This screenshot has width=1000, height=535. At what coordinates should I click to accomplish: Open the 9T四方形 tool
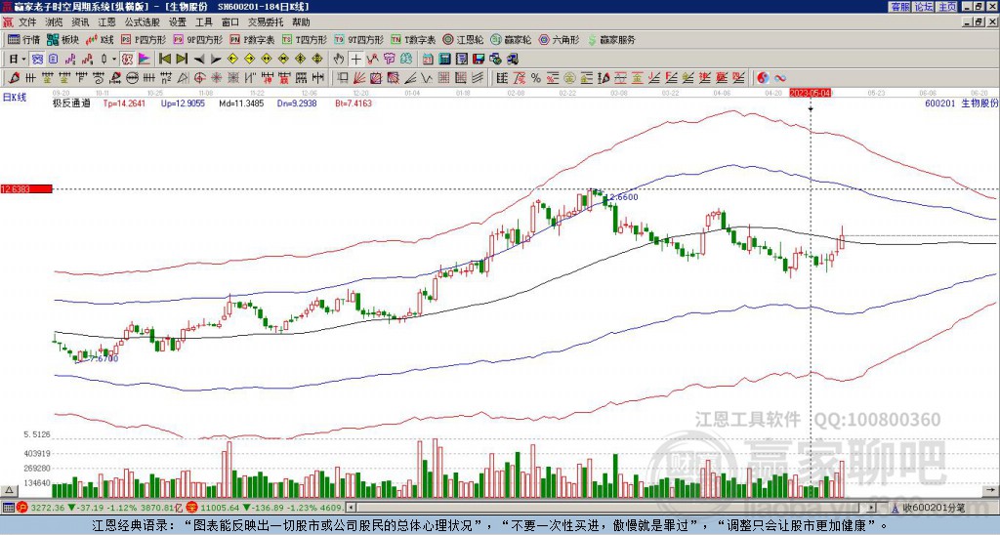(358, 39)
